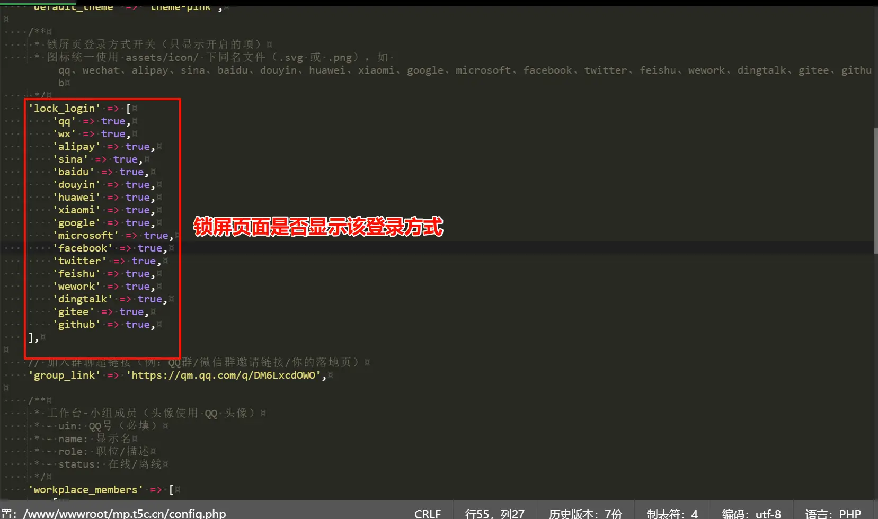
Task: Click the closing bracket of lock_login array
Action: (x=31, y=337)
